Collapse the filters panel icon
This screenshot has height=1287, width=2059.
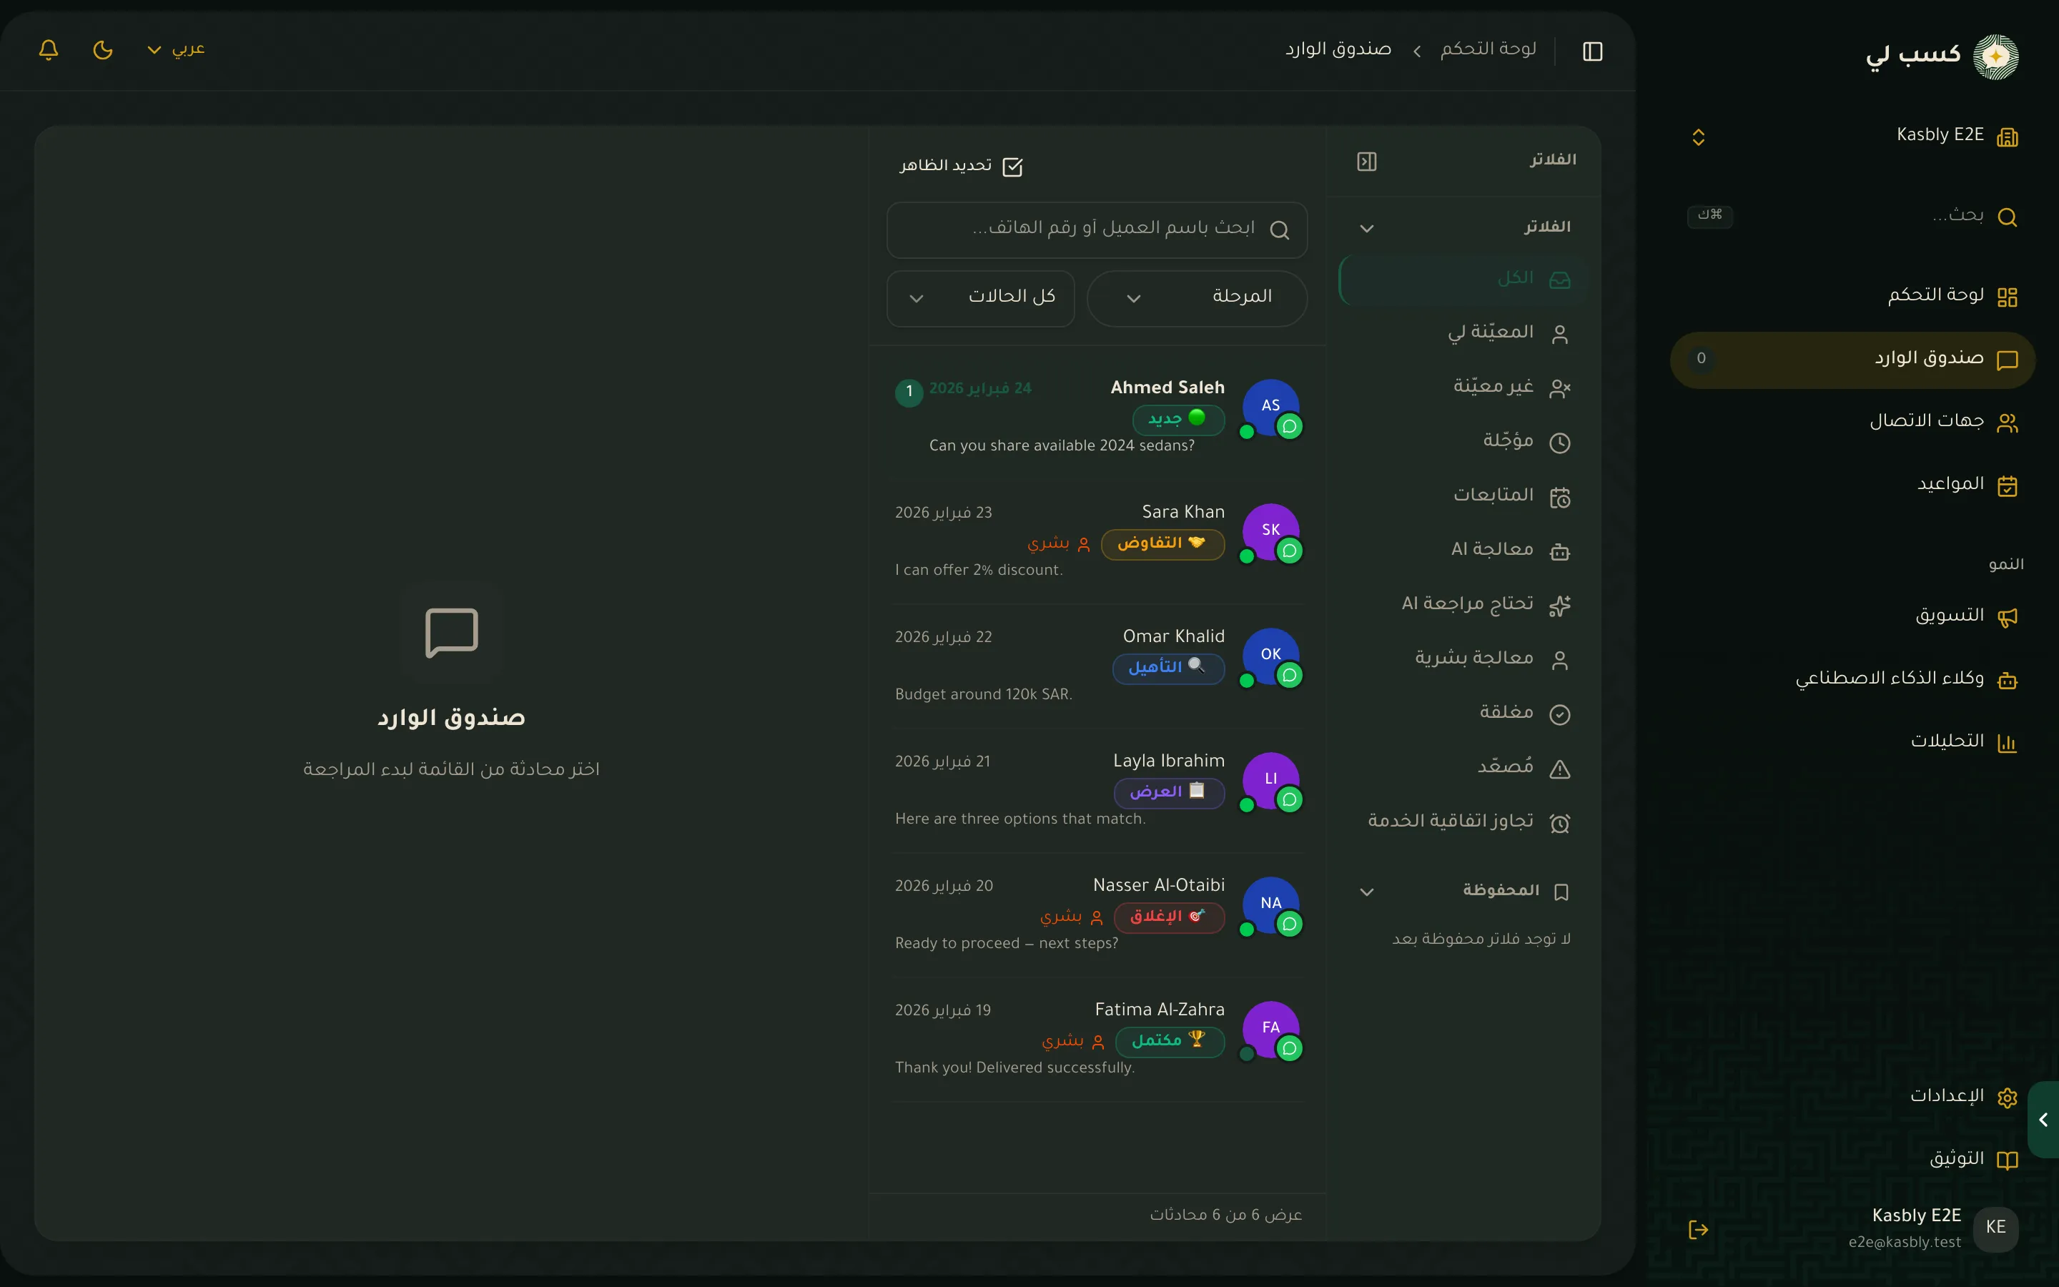point(1366,161)
